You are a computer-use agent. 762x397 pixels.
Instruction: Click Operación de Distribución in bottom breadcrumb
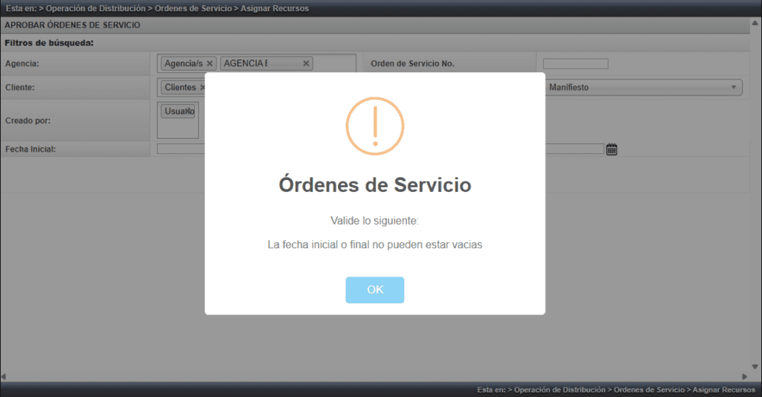[x=559, y=390]
